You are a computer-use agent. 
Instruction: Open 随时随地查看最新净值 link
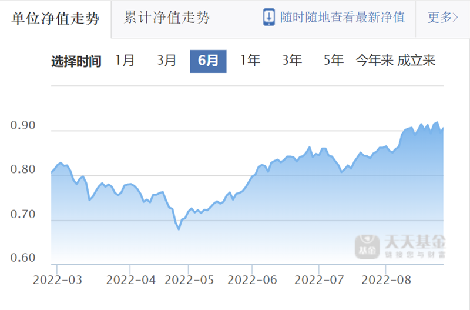pyautogui.click(x=343, y=18)
